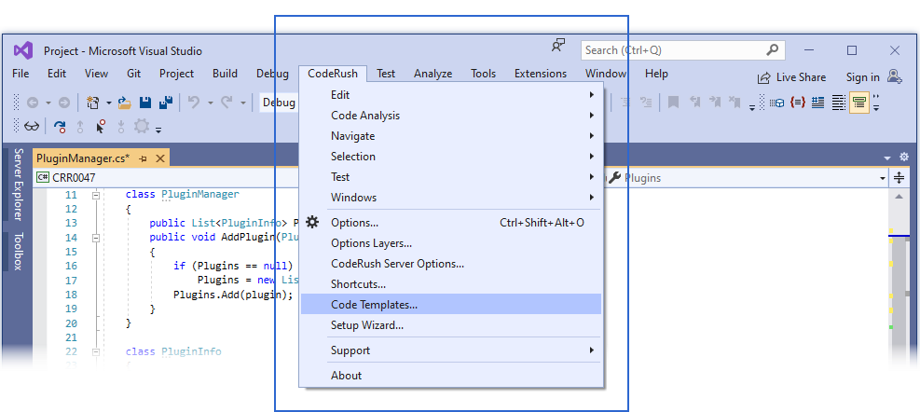Expand the Support submenu
The height and width of the screenshot is (412, 920).
[450, 350]
